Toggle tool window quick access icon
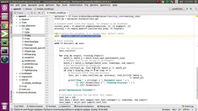This screenshot has height=111, width=198. point(12,109)
